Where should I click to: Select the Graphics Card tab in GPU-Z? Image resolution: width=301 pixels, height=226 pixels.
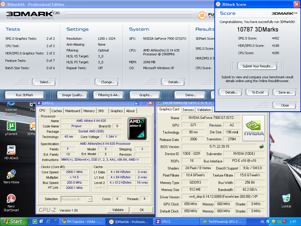point(169,109)
